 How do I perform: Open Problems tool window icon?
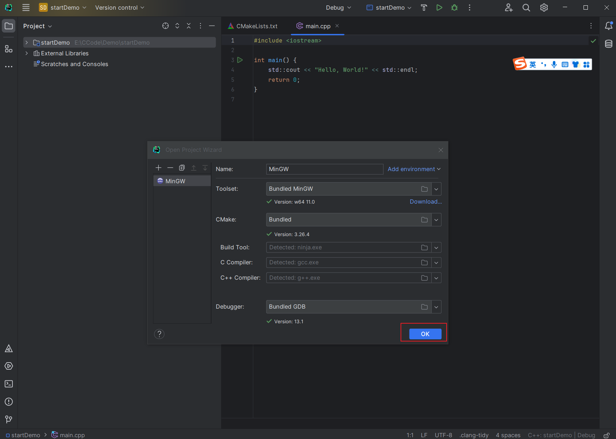(9, 402)
